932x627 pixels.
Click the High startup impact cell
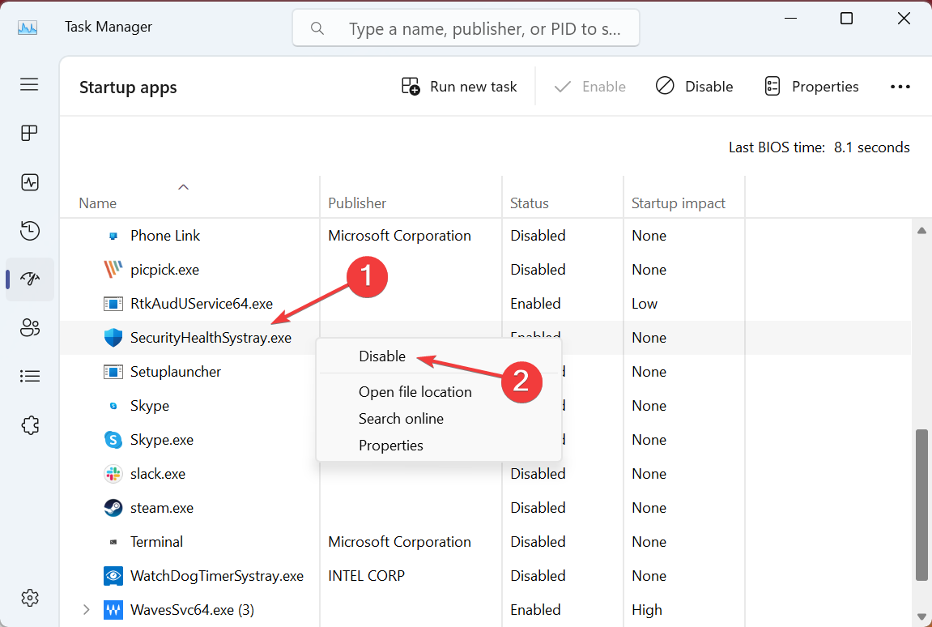647,610
